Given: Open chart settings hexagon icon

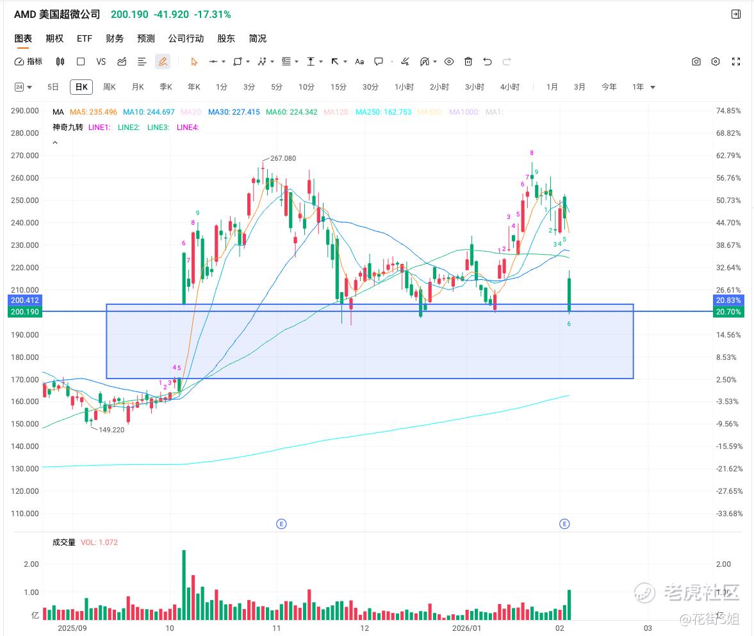Looking at the screenshot, I should click(x=716, y=61).
